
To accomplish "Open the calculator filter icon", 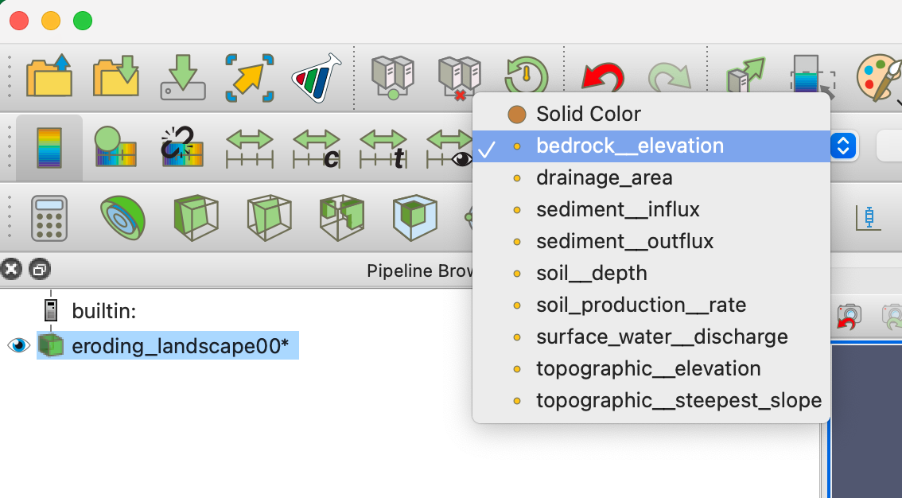I will (49, 218).
